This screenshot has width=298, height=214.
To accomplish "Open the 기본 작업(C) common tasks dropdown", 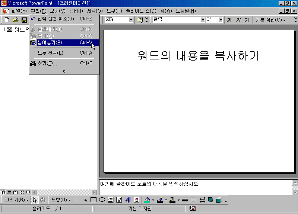I will click(270, 20).
